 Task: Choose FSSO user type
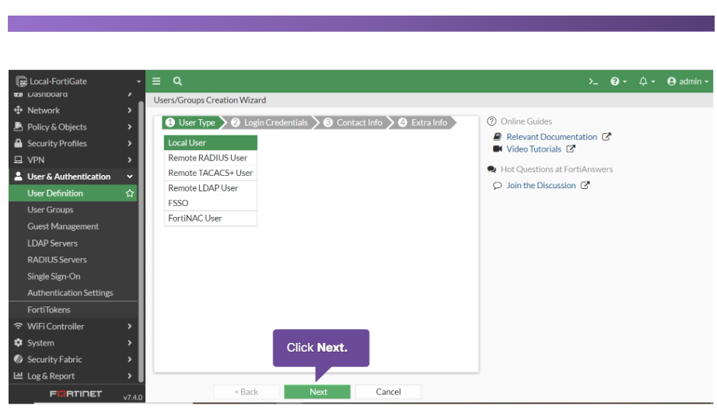pyautogui.click(x=210, y=203)
